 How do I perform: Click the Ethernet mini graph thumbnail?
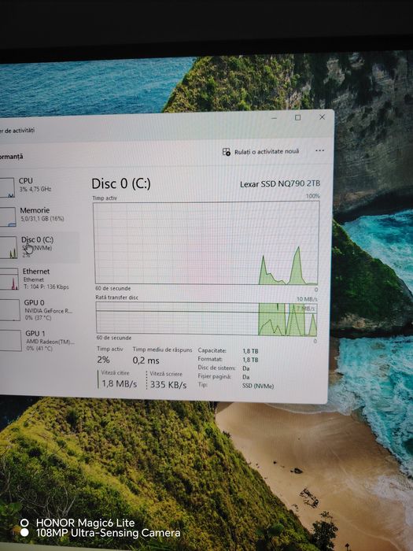click(9, 279)
